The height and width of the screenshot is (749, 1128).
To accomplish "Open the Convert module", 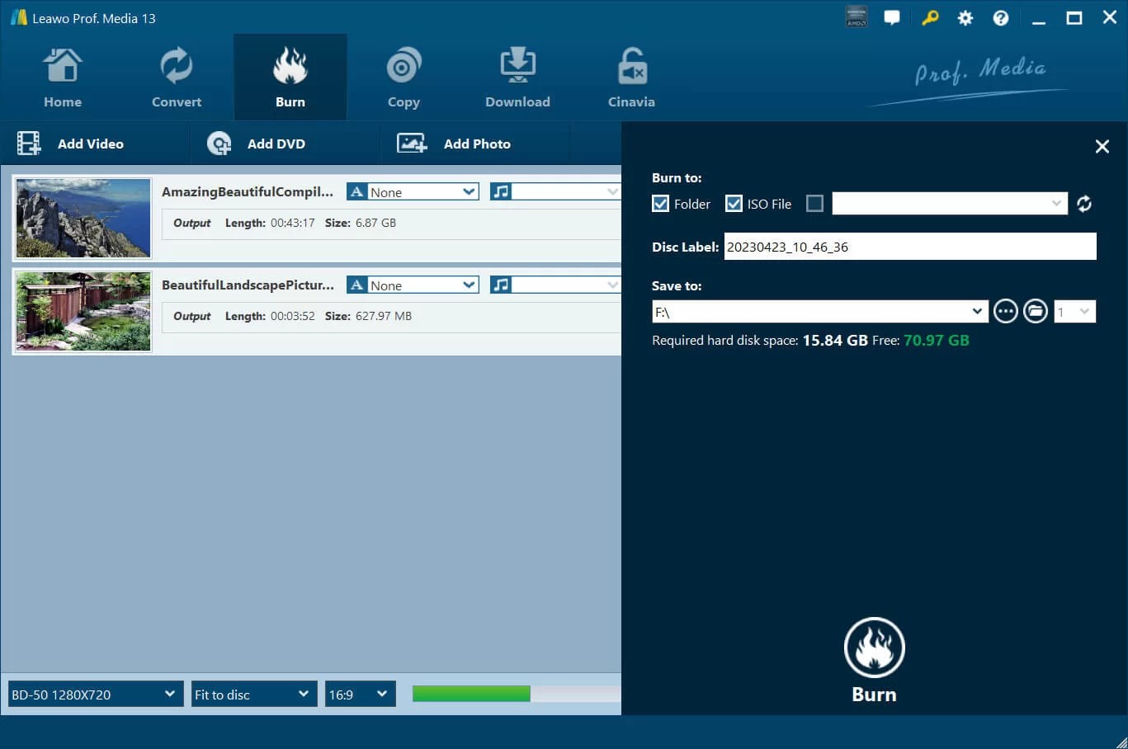I will click(176, 74).
